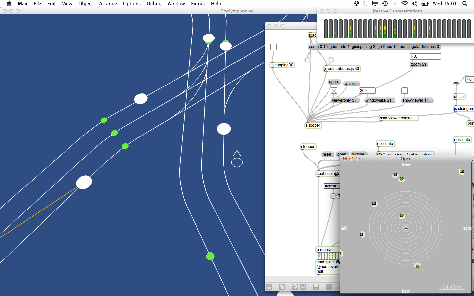Click the object palette cylinders icon
Image resolution: width=474 pixels, height=296 pixels.
(294, 287)
